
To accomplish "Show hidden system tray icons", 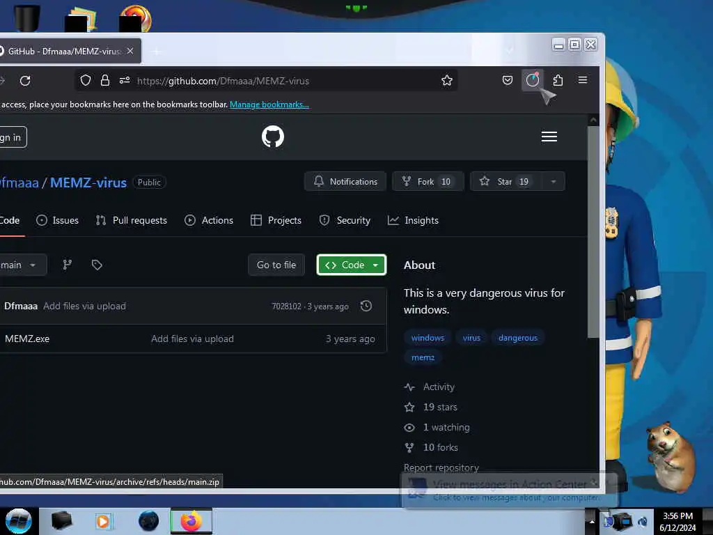I will (592, 521).
